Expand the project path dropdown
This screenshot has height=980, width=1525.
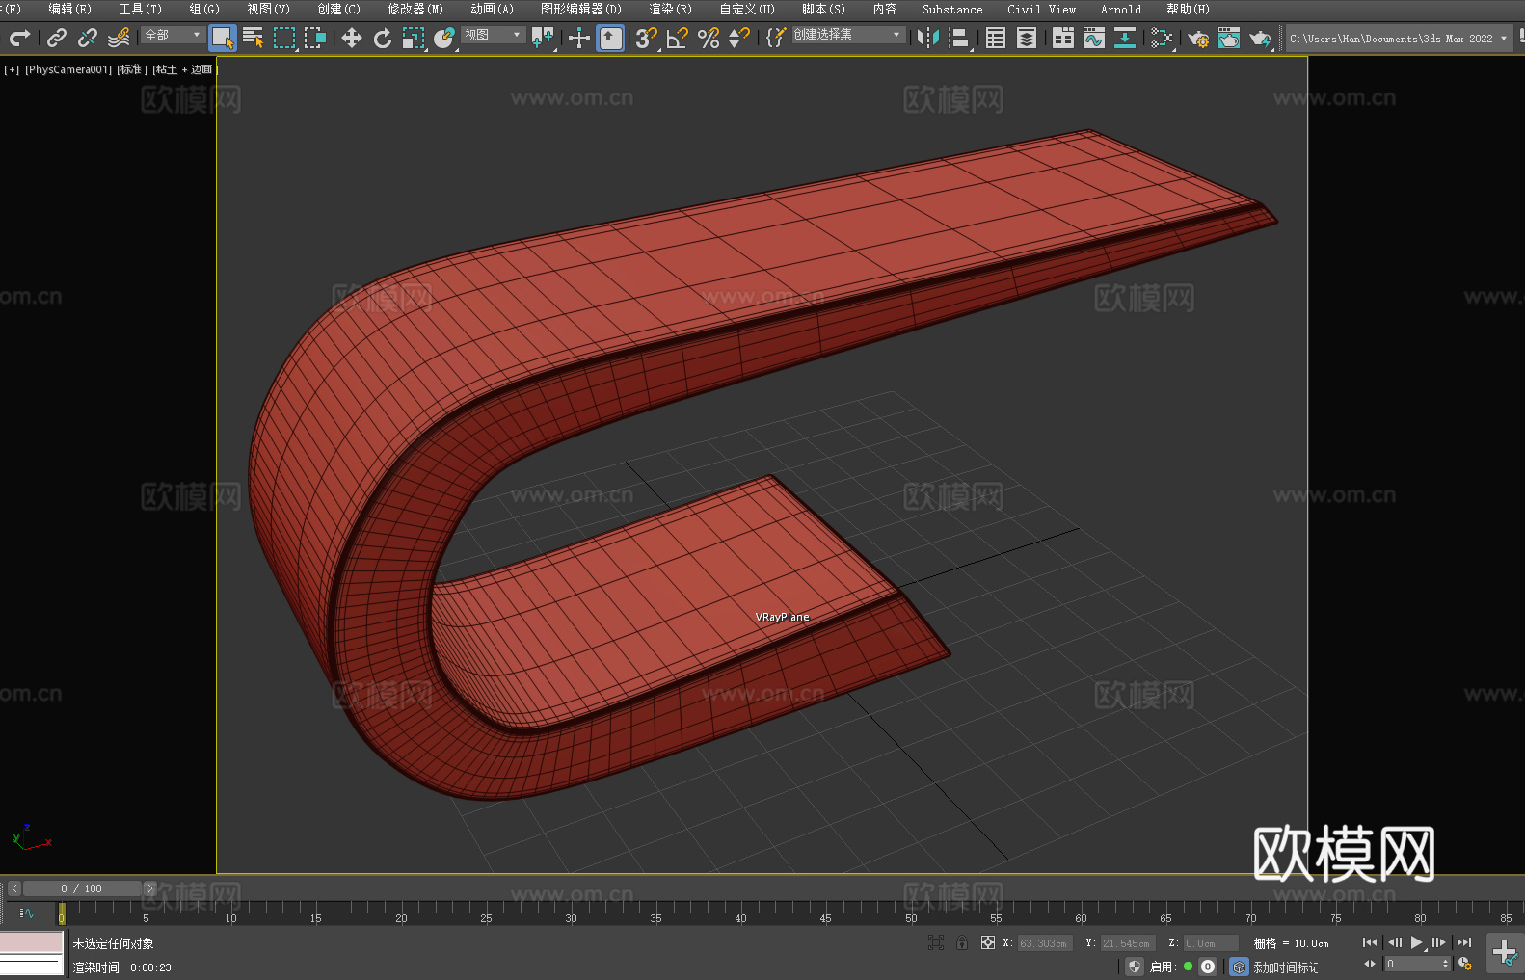click(1504, 39)
